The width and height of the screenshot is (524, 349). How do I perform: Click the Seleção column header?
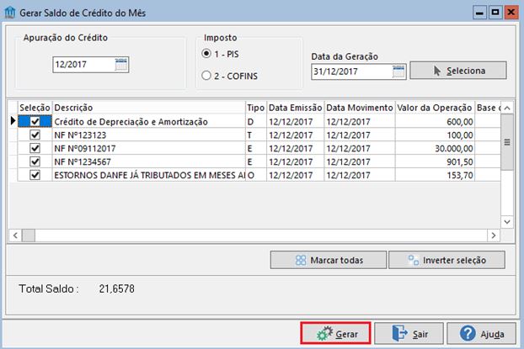click(x=35, y=108)
